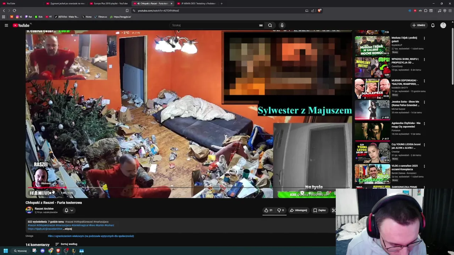Viewport: 454px width, 255px height.
Task: Open the Medusa i kijek podbój galerii thumbnail
Action: (x=372, y=45)
